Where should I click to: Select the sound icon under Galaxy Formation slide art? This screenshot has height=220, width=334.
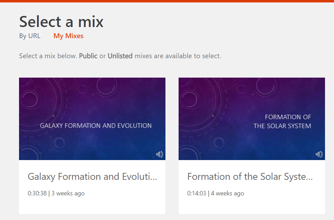point(160,154)
